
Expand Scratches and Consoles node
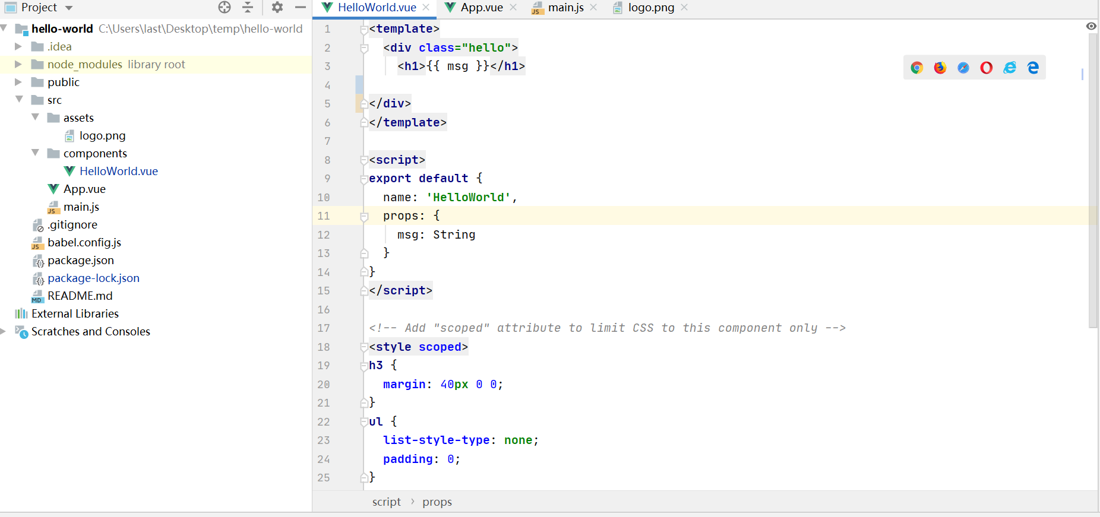(3, 331)
